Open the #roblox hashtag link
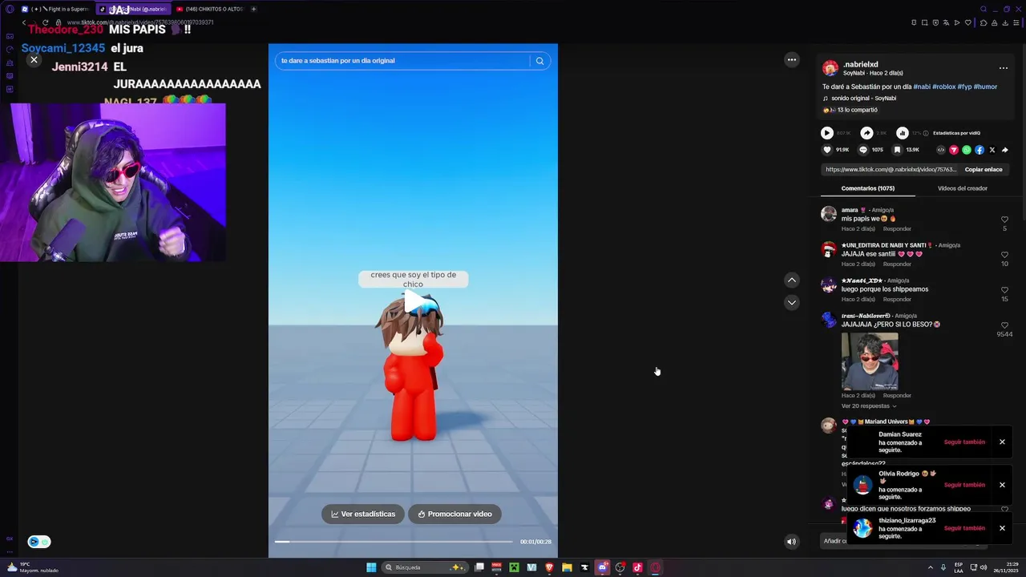Viewport: 1026px width, 577px height. click(x=944, y=87)
